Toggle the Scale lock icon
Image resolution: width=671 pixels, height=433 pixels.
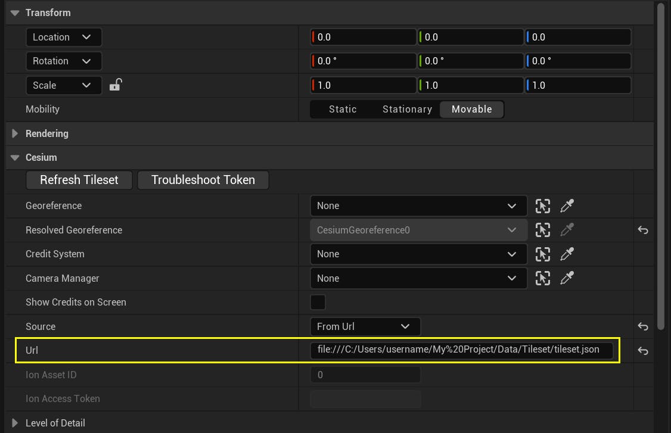115,85
